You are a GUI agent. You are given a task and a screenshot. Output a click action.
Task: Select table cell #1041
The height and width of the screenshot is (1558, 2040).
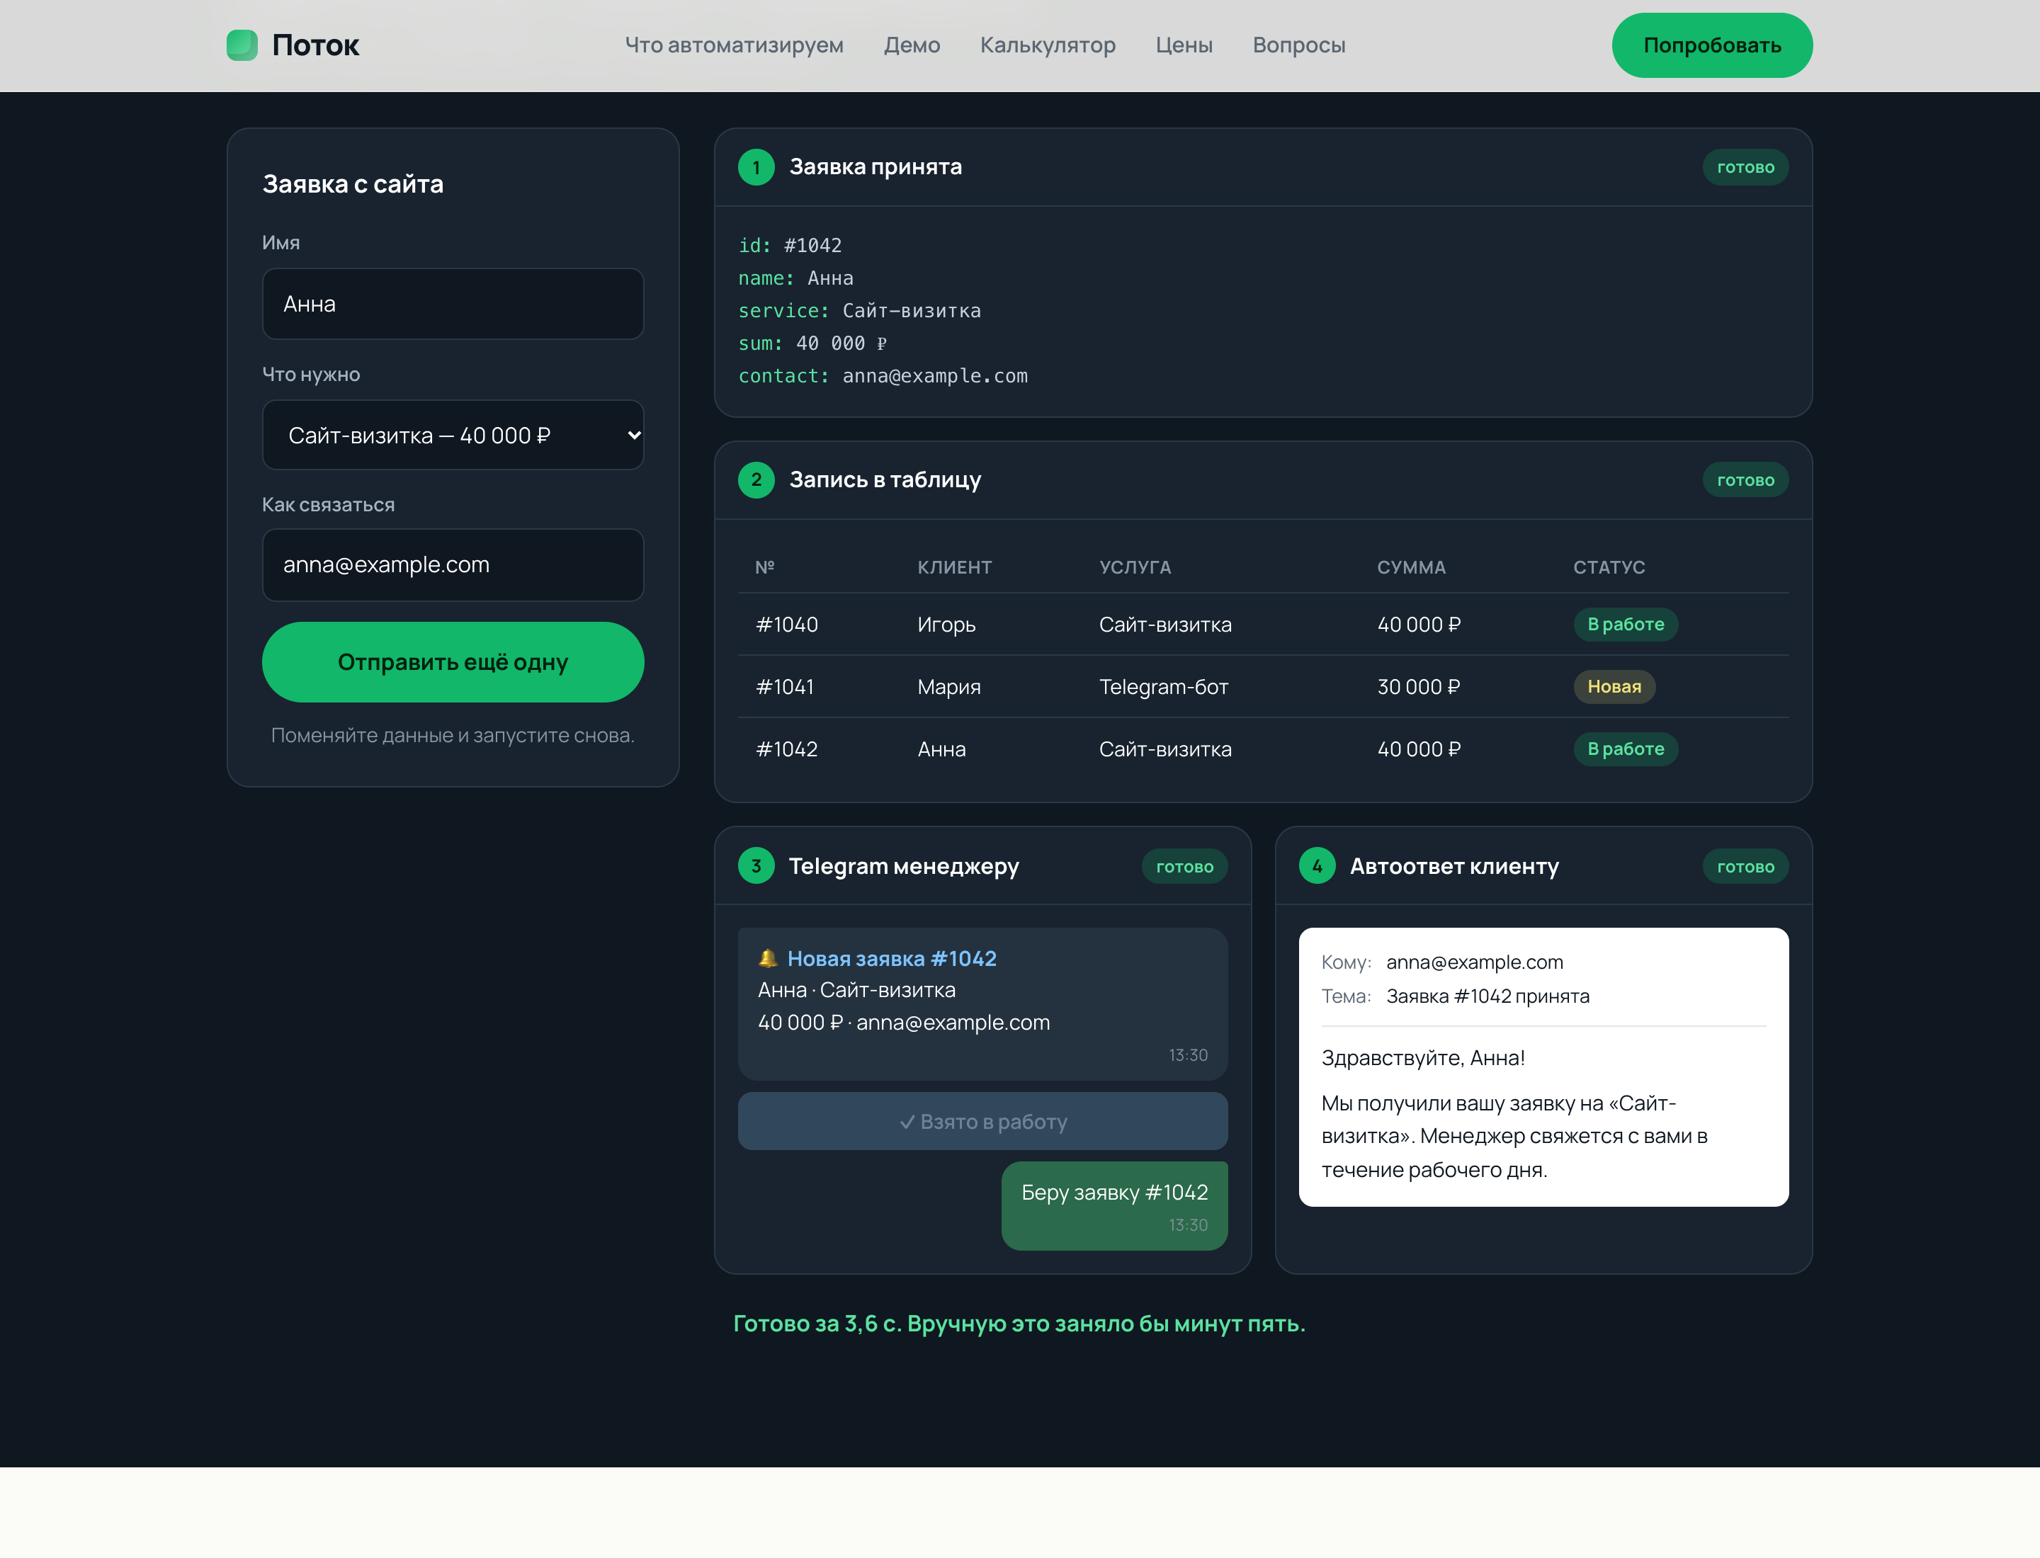785,686
